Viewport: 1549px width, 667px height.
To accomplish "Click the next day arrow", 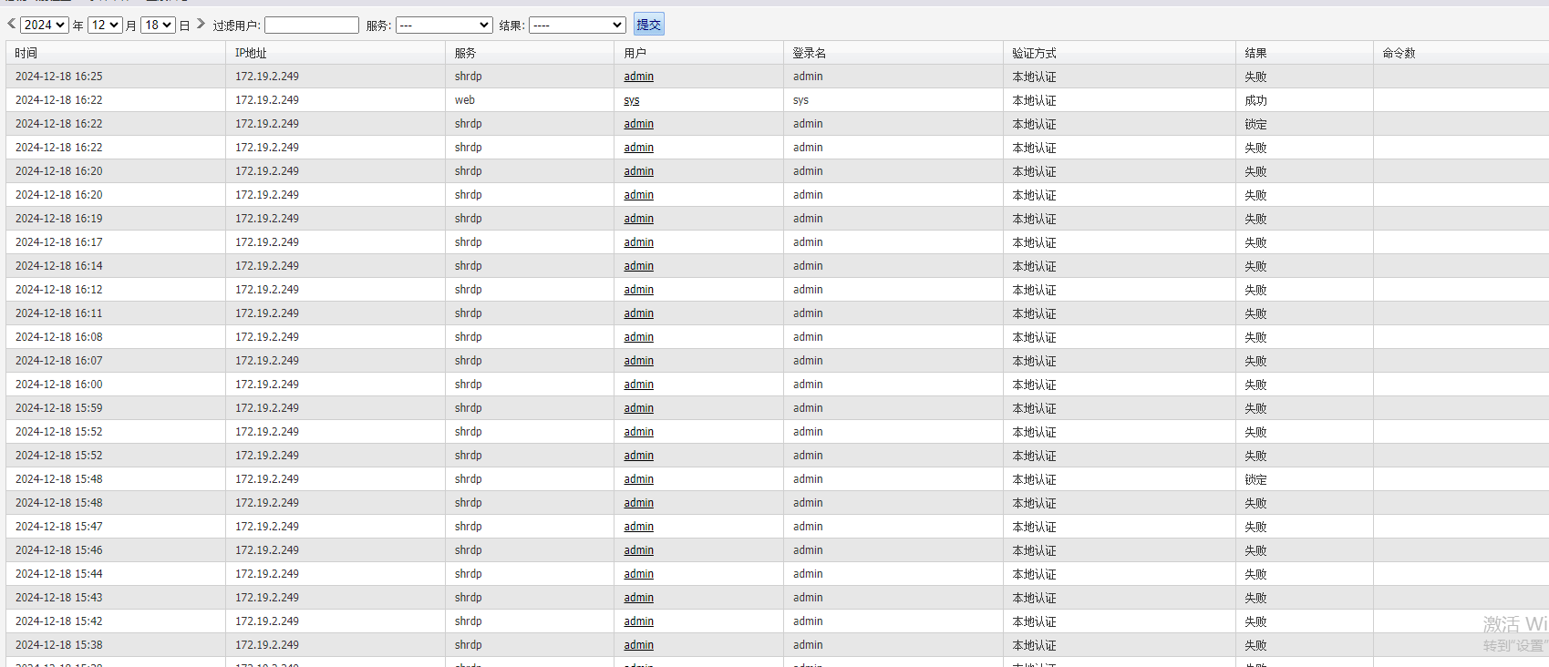I will 201,25.
